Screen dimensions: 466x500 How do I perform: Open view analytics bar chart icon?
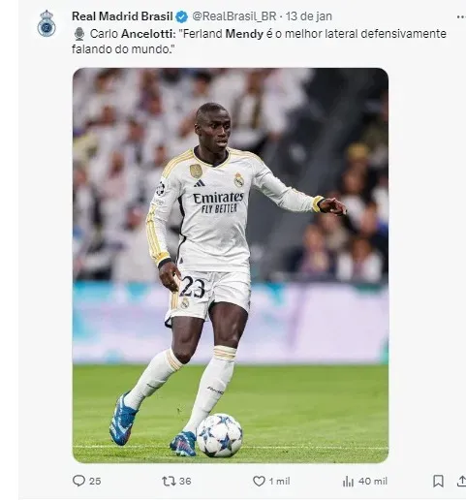click(348, 482)
